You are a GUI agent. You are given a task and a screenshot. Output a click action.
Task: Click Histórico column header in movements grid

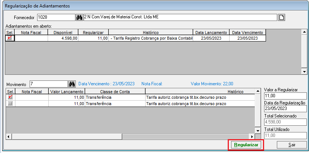click(200, 92)
